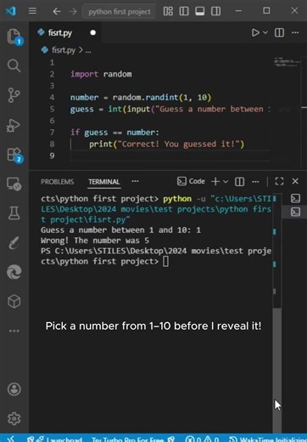Viewport: 307px width, 442px height.
Task: Click the print Correct! You guessed it line
Action: pyautogui.click(x=166, y=144)
